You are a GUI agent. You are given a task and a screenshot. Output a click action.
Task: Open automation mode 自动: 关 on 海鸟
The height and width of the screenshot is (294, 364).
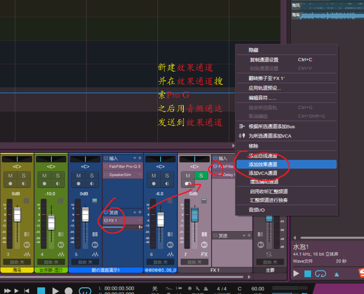point(17,262)
